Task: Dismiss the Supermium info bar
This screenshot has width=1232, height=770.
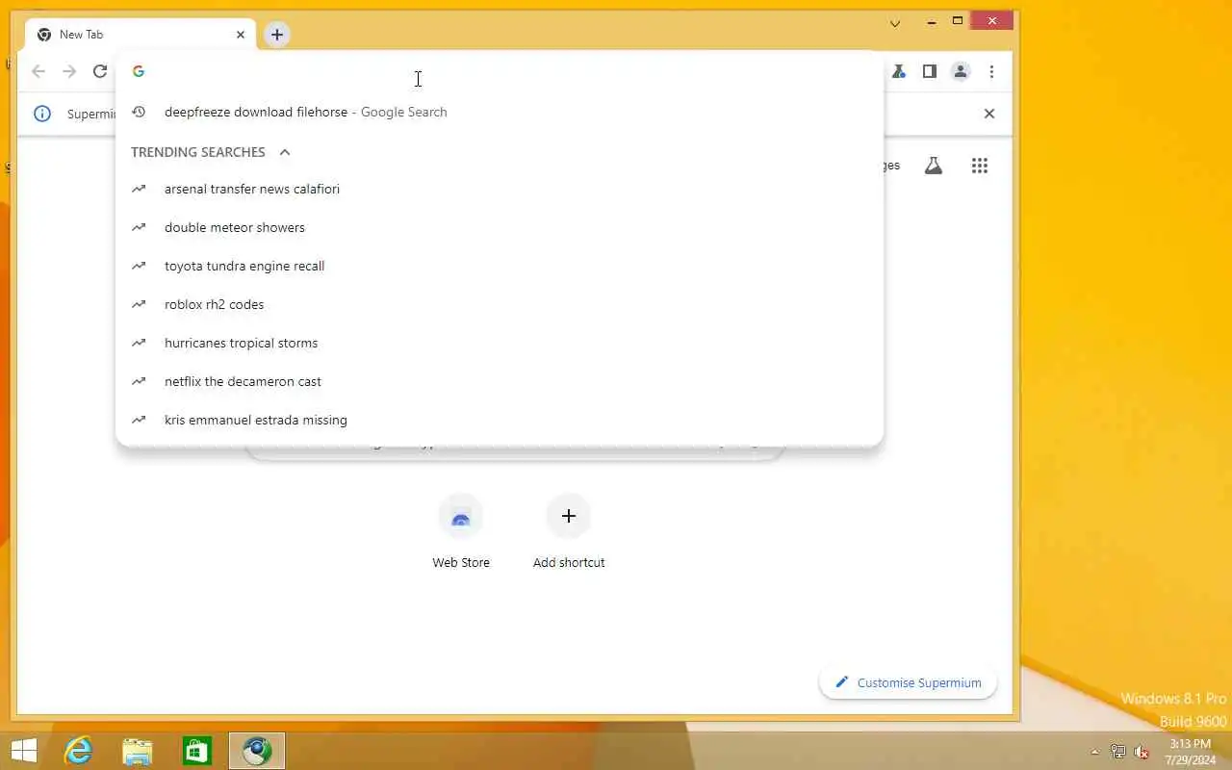Action: [x=988, y=114]
